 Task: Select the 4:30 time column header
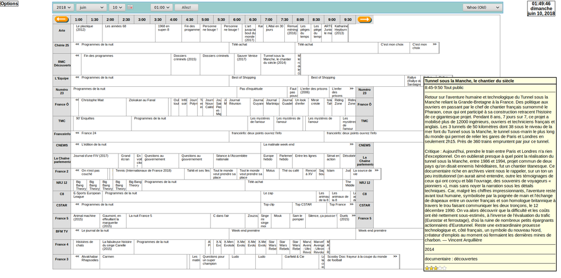click(x=190, y=20)
